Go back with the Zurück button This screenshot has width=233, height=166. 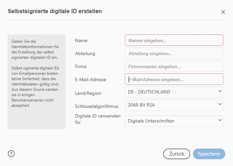(177, 154)
